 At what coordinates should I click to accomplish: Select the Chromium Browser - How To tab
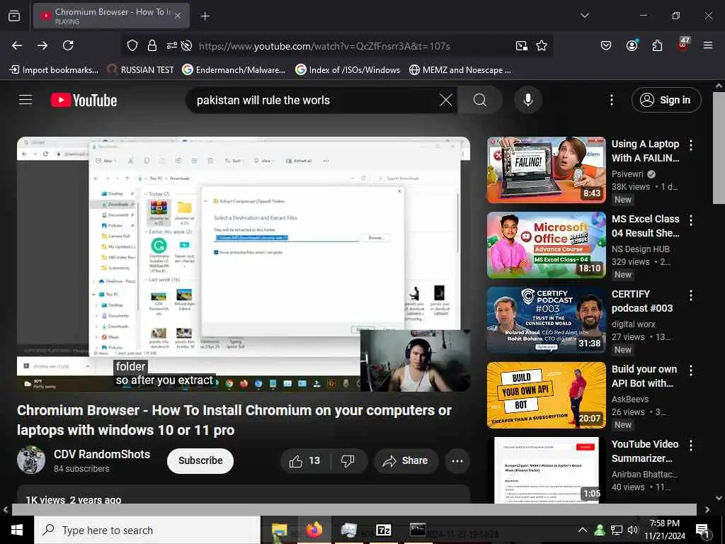[111, 16]
